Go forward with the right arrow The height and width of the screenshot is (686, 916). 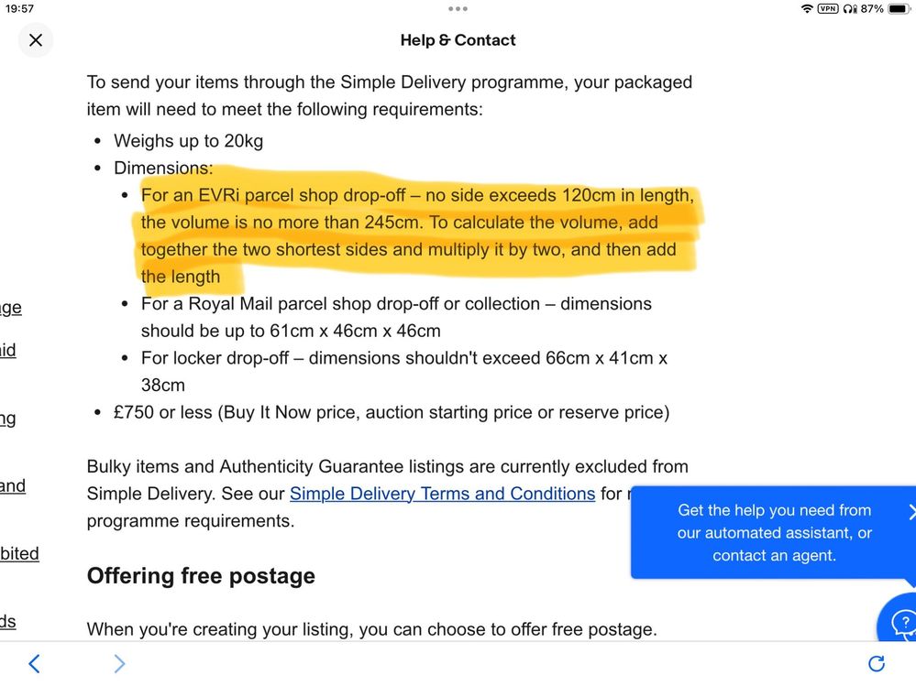tap(119, 663)
